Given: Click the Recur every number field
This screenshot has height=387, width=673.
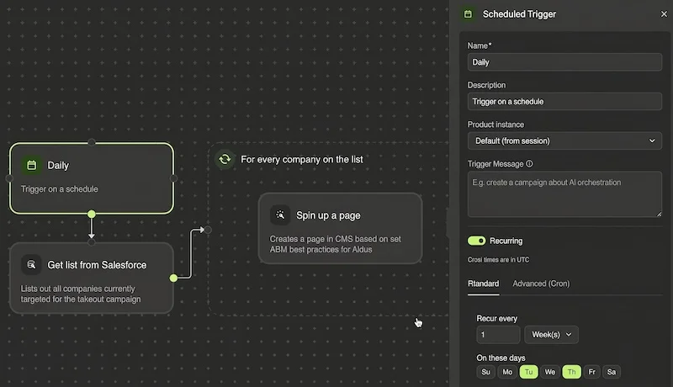Looking at the screenshot, I should click(x=498, y=335).
